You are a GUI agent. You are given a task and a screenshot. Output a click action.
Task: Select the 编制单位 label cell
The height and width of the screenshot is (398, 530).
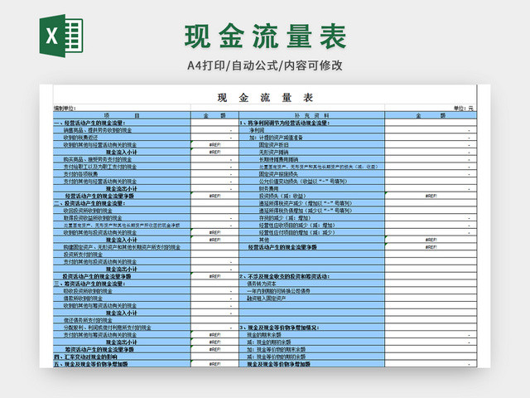[x=122, y=109]
